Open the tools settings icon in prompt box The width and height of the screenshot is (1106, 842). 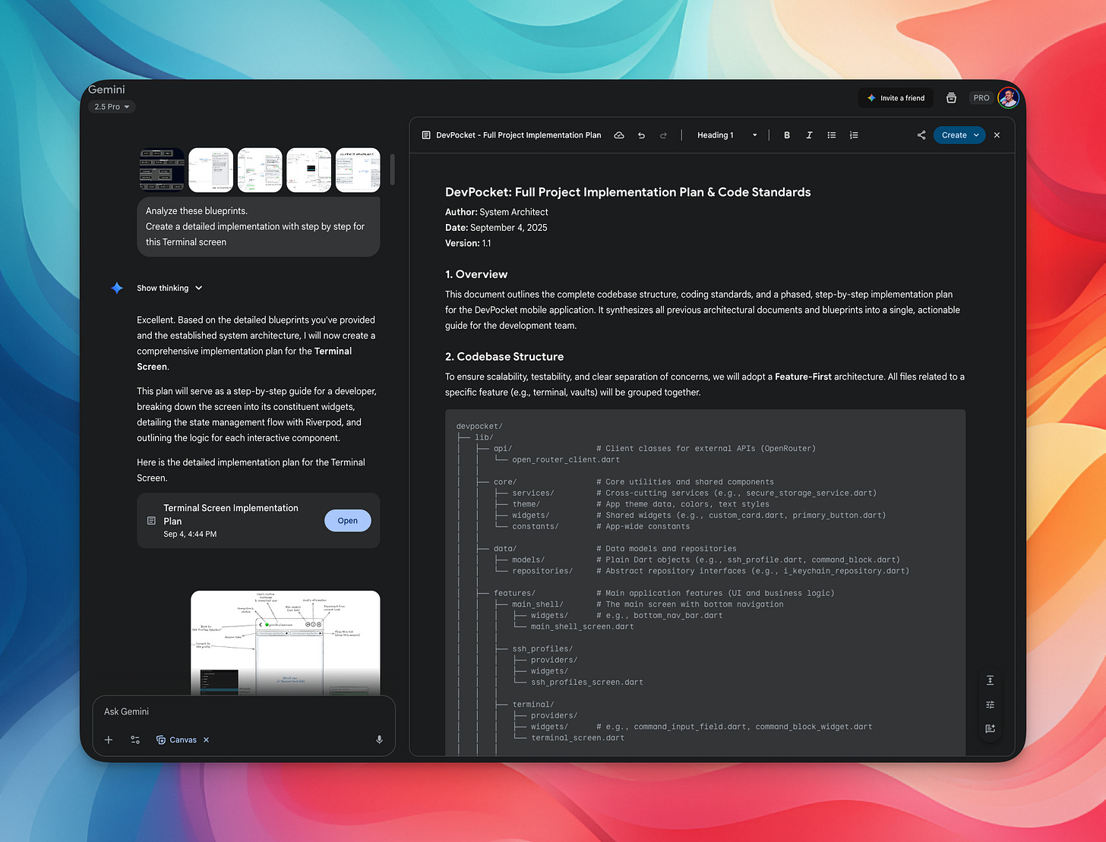tap(135, 740)
